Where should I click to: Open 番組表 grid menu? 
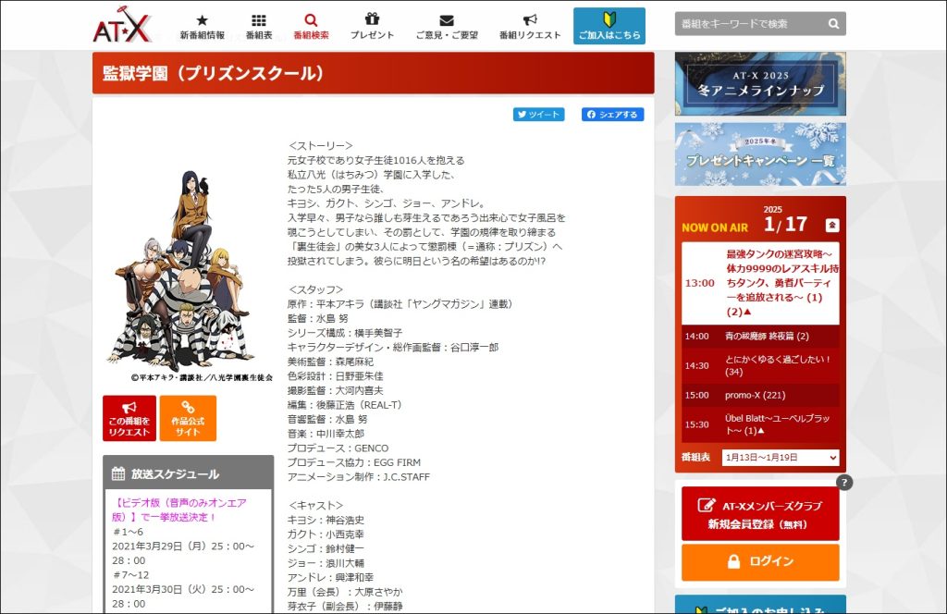(259, 27)
